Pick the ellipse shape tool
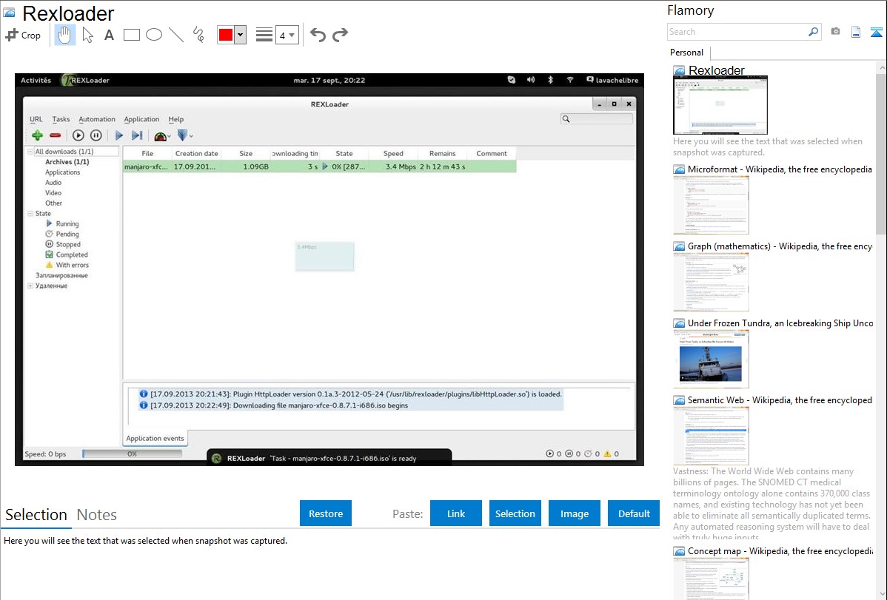Image resolution: width=887 pixels, height=600 pixels. [x=154, y=35]
